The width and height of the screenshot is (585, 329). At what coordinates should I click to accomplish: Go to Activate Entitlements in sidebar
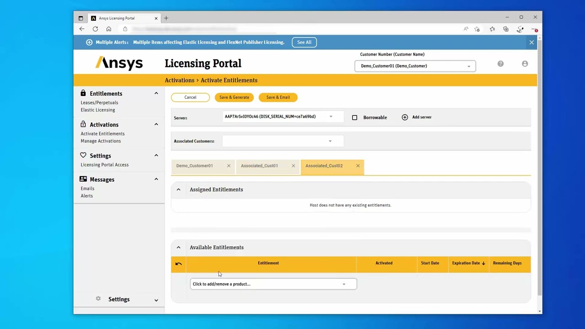pyautogui.click(x=103, y=134)
